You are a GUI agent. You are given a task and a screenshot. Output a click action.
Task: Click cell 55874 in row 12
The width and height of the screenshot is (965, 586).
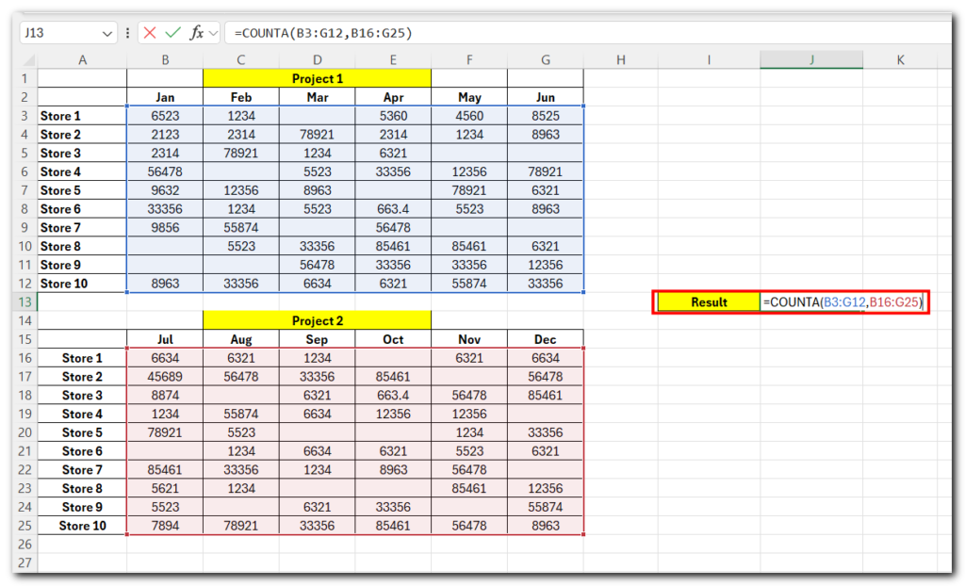point(469,284)
